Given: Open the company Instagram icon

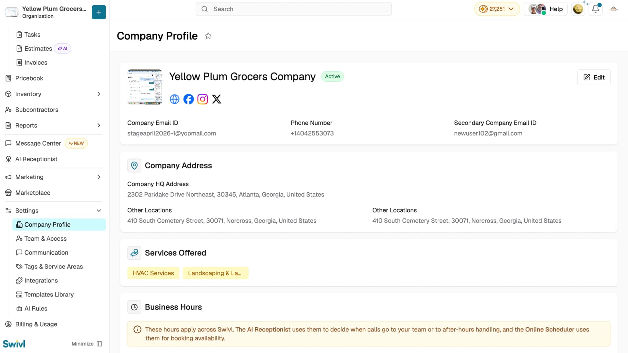Looking at the screenshot, I should (202, 99).
